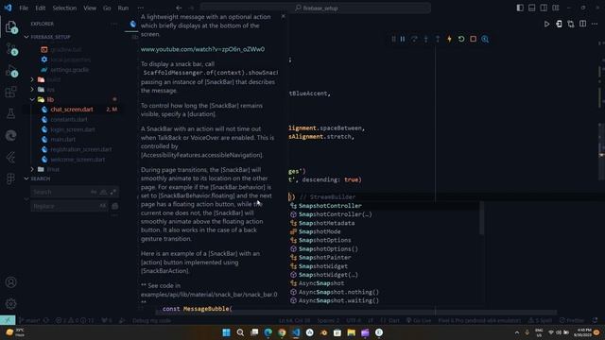Viewport: 605px width, 340px height.
Task: Toggle the replace row chevron
Action: (x=26, y=199)
